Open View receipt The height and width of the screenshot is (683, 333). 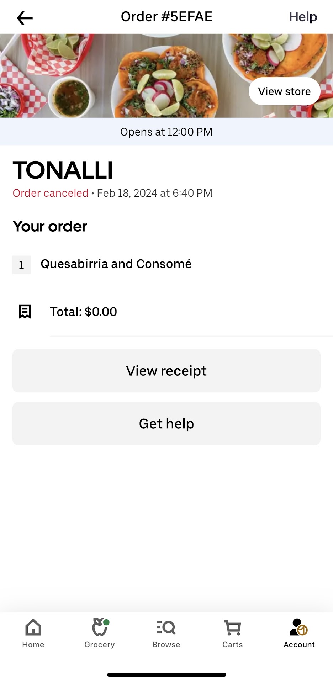166,371
